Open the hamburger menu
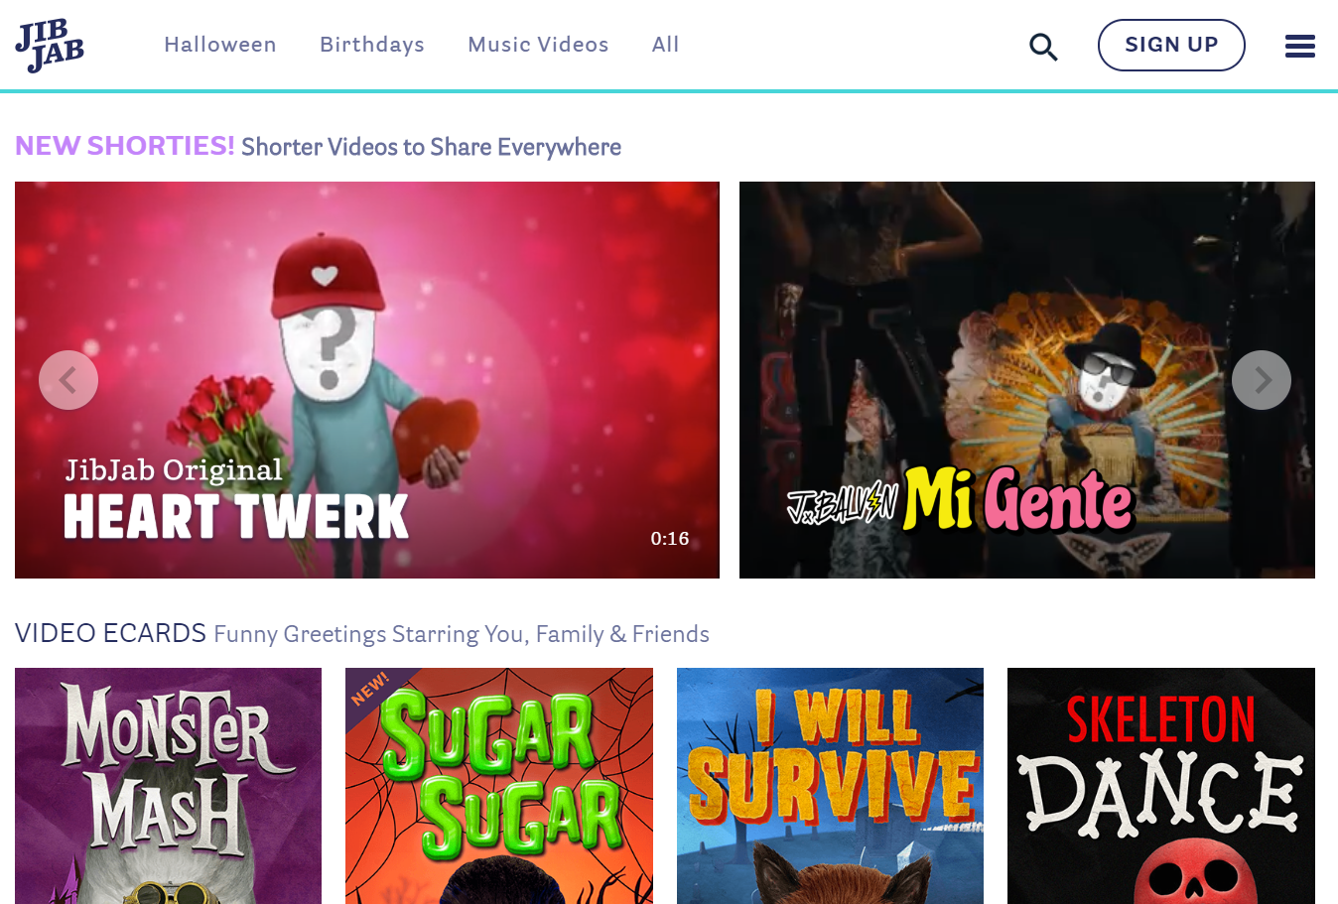 pyautogui.click(x=1299, y=47)
